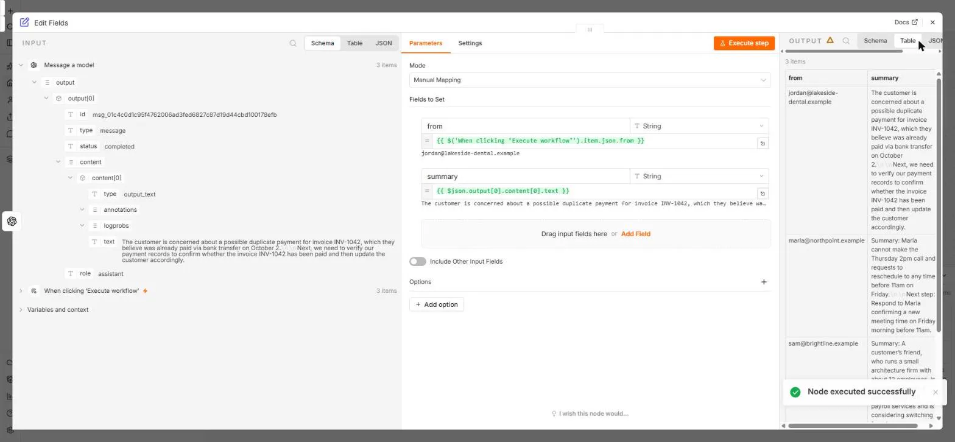The width and height of the screenshot is (955, 442).
Task: Open expression editor for the from field
Action: pyautogui.click(x=763, y=143)
